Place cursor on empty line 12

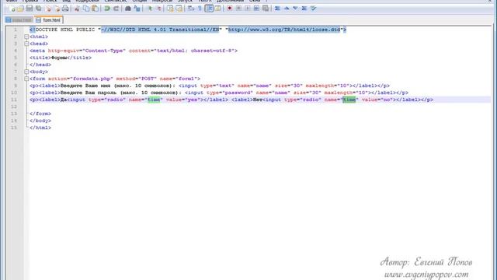pos(260,107)
